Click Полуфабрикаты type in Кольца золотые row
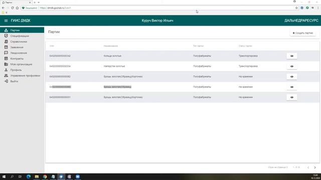Screen dimensions: 321x180 [x=202, y=56]
